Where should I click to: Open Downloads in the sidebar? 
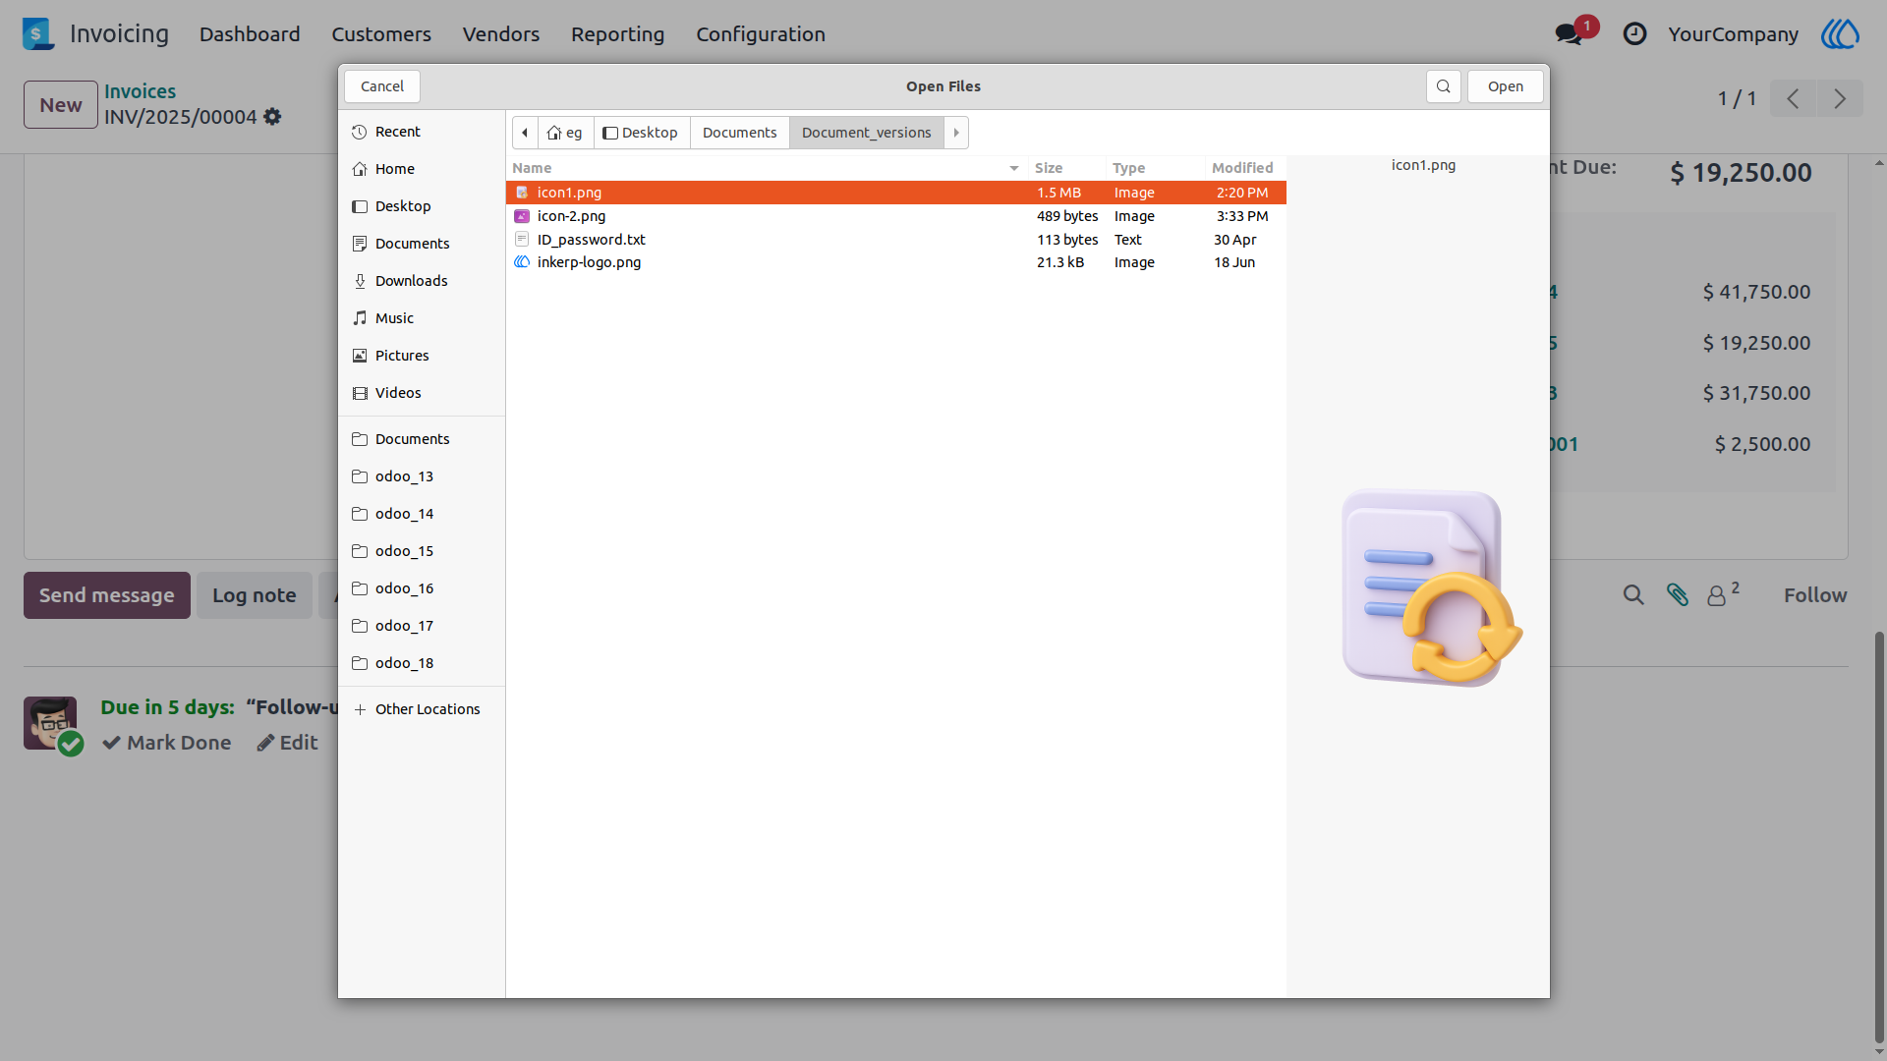(422, 281)
